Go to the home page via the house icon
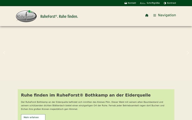This screenshot has height=120, width=192. (x=147, y=15)
